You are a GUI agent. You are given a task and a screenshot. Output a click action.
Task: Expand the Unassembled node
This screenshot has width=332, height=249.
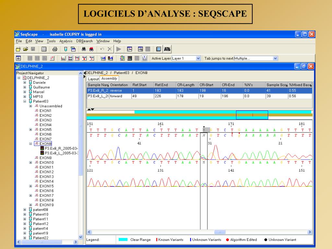click(31, 106)
